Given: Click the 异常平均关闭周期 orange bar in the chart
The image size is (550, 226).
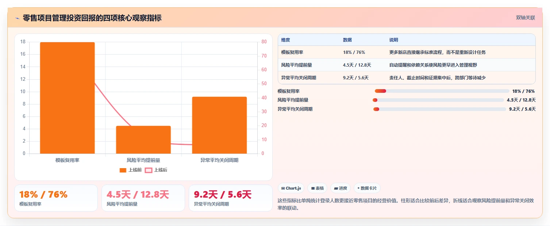Looking at the screenshot, I should 219,125.
